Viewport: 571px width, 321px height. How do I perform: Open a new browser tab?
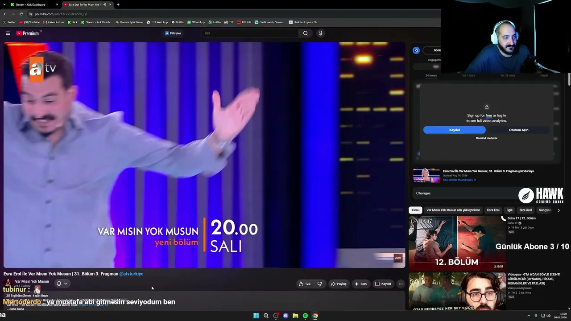(118, 4)
